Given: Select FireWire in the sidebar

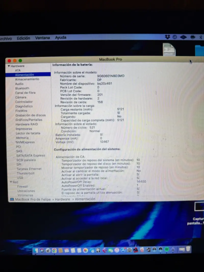Looking at the screenshot, I should (21, 111).
